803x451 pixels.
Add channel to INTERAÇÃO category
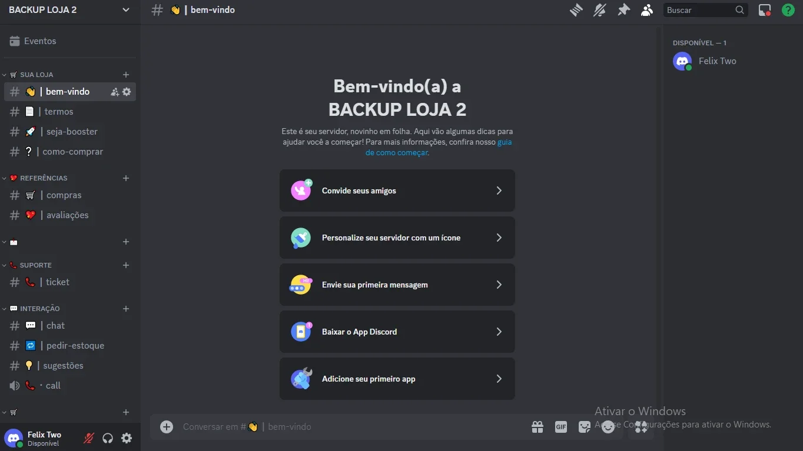pos(126,309)
